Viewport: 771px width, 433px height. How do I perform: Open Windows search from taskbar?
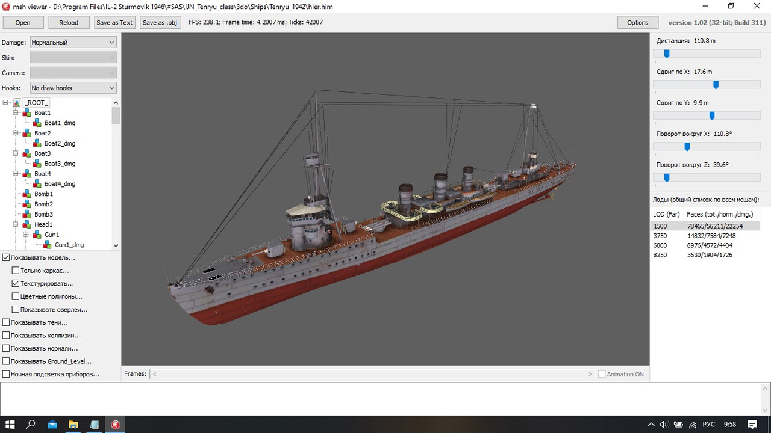pyautogui.click(x=31, y=424)
